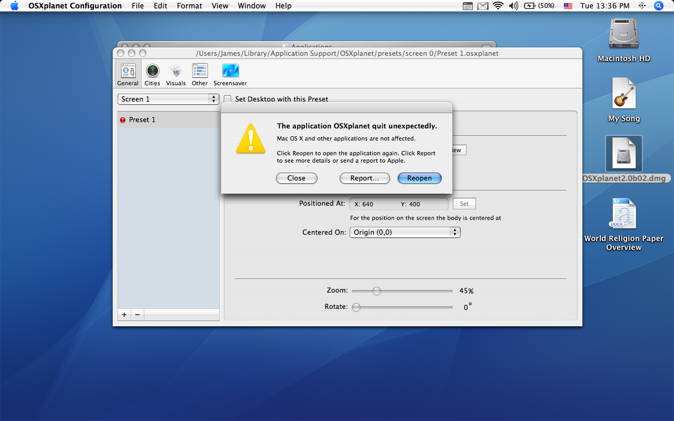Click the menu bar clock Tue 13:36 PM
This screenshot has height=421, width=674.
[x=604, y=6]
